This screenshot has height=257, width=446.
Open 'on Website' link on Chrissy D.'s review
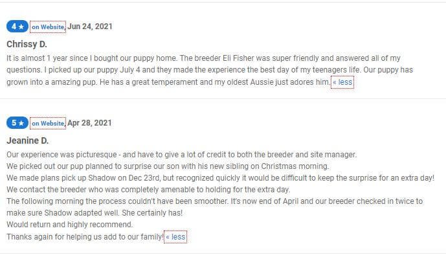pos(48,27)
